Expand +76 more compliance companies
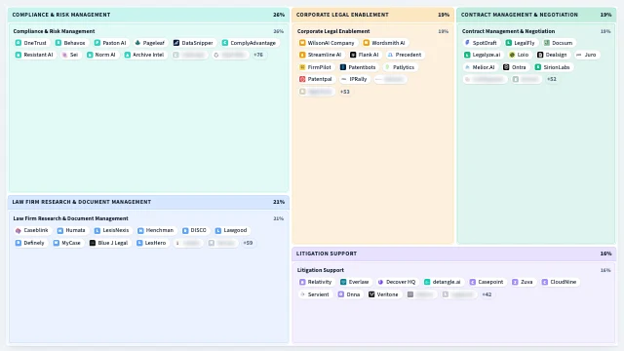Screen dimensions: 624x351 tap(258, 55)
